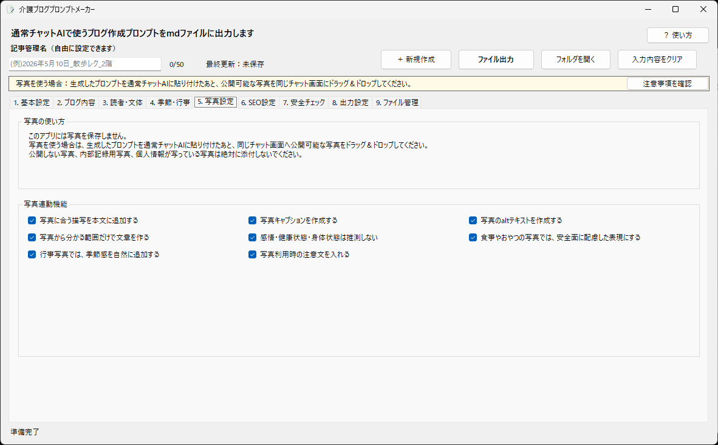Click the このアプリには写真を保存しません text
Image resolution: width=718 pixels, height=445 pixels.
click(x=77, y=136)
